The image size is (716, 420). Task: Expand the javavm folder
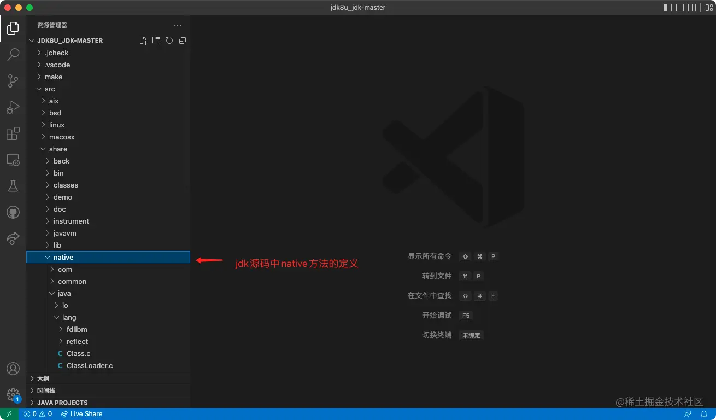coord(108,233)
